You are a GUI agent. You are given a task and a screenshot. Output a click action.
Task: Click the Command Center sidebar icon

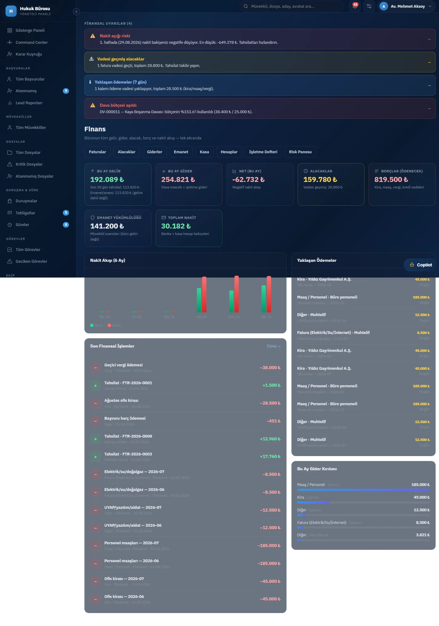coord(10,42)
